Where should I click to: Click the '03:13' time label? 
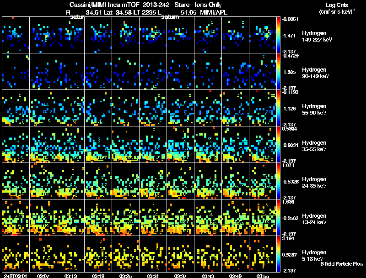point(70,276)
